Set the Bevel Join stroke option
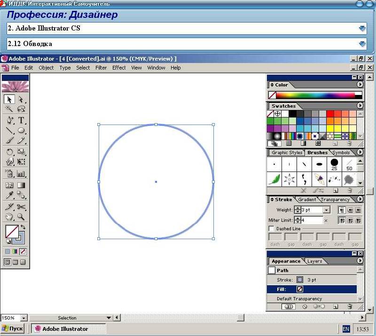Viewport: 376px width, 336px height. pos(358,220)
